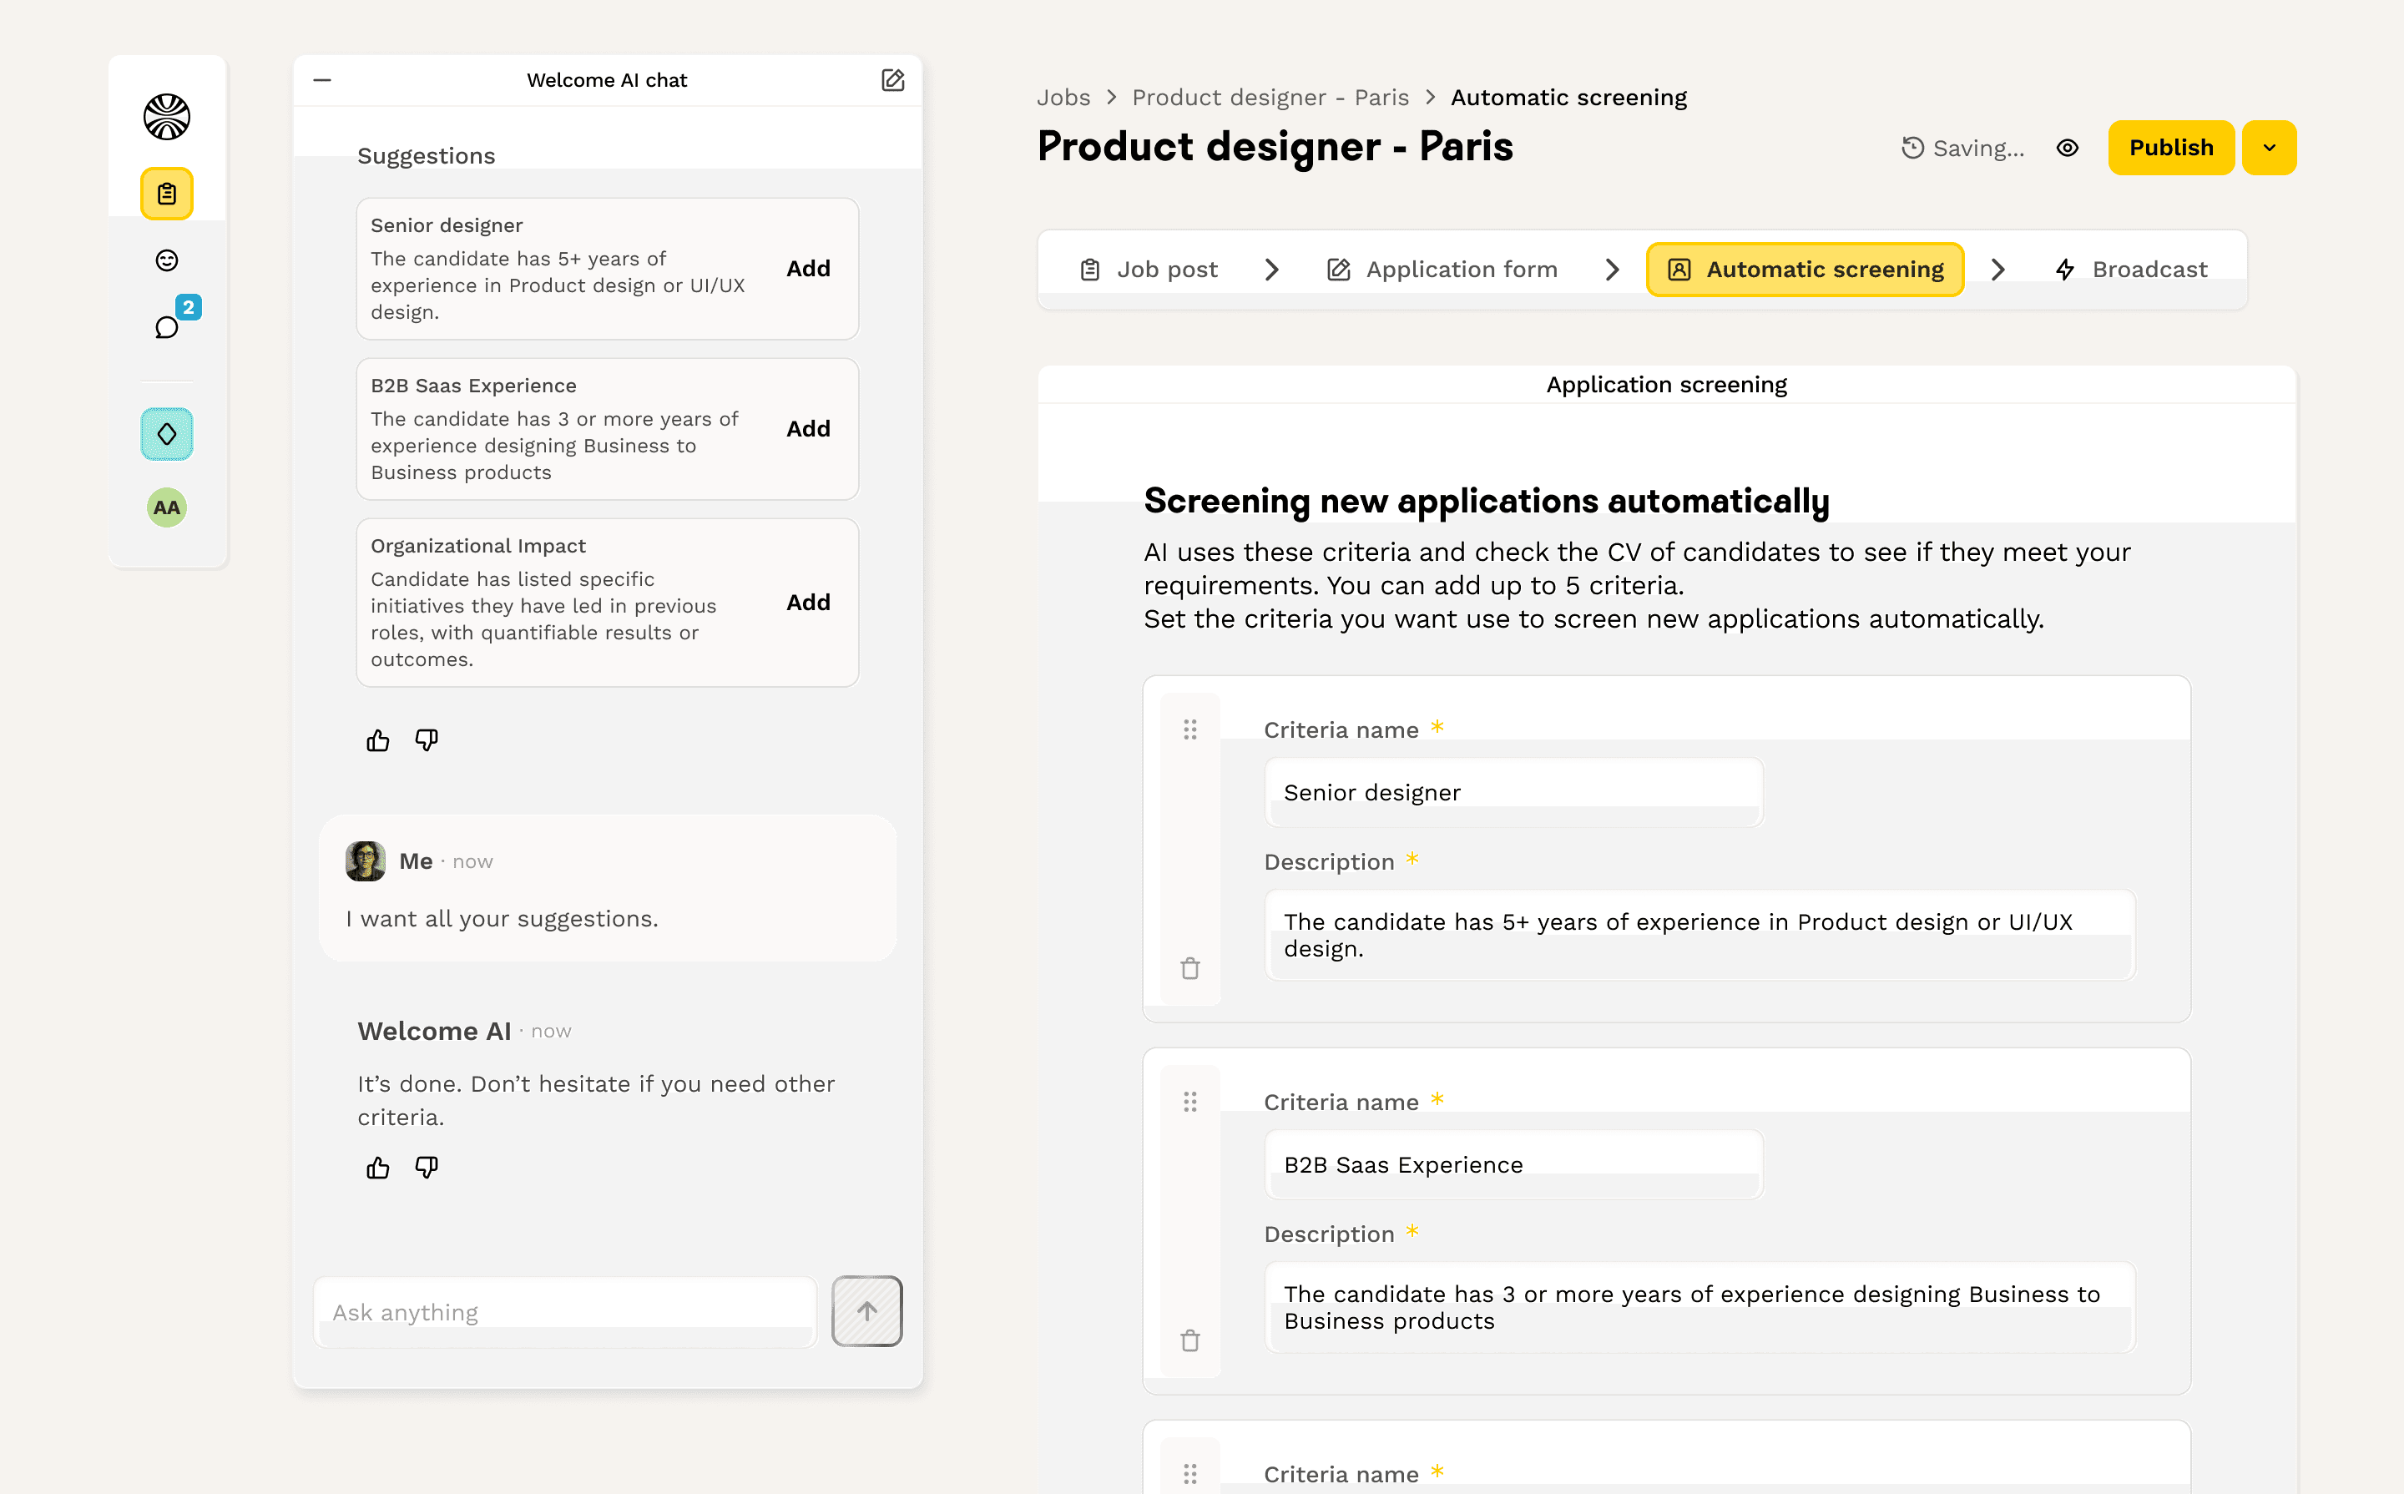
Task: Grab the drag handle of Senior designer criteria
Action: pos(1189,729)
